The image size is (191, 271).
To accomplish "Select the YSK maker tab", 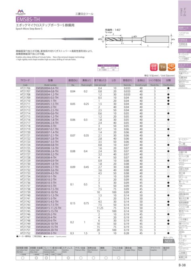I will (x=184, y=186).
